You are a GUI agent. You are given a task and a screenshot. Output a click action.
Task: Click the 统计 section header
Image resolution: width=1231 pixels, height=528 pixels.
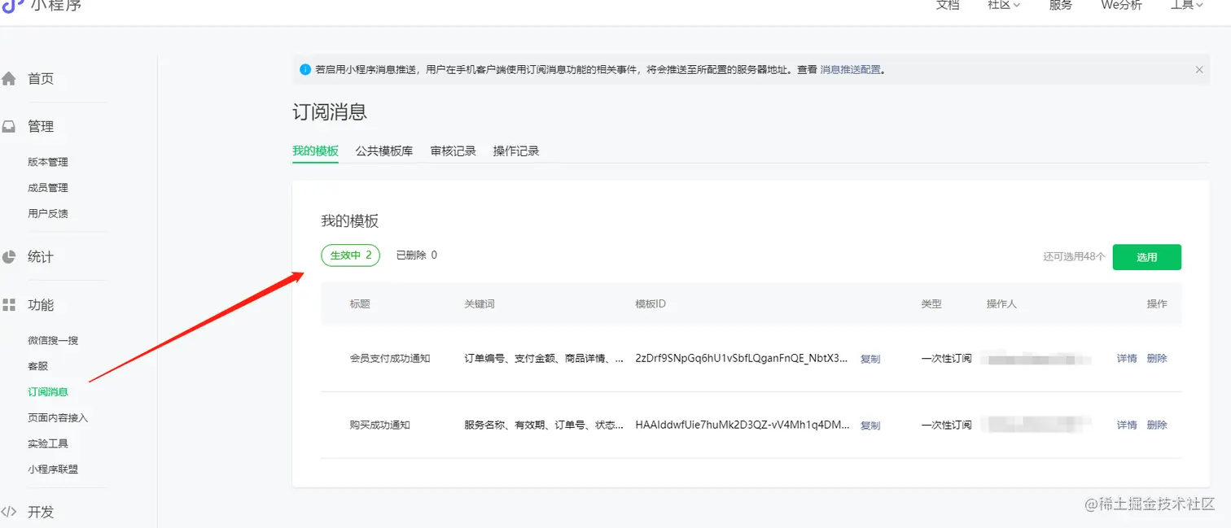(x=41, y=257)
